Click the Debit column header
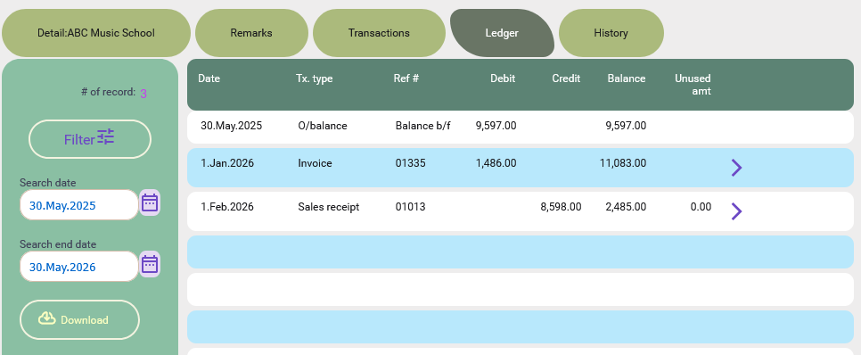Image resolution: width=861 pixels, height=355 pixels. click(503, 78)
